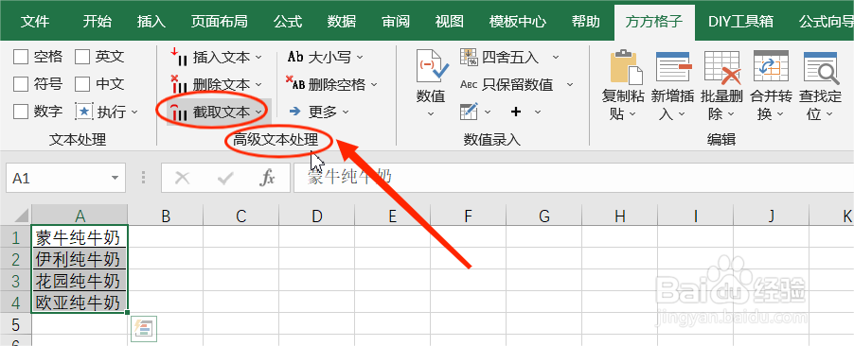Screen dimensions: 854x346
Task: Click the 批量删除 icon
Action: (x=722, y=66)
